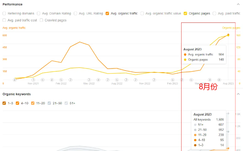
Task: Enable the Avg. paid traffic cost checkbox
Action: pyautogui.click(x=4, y=20)
